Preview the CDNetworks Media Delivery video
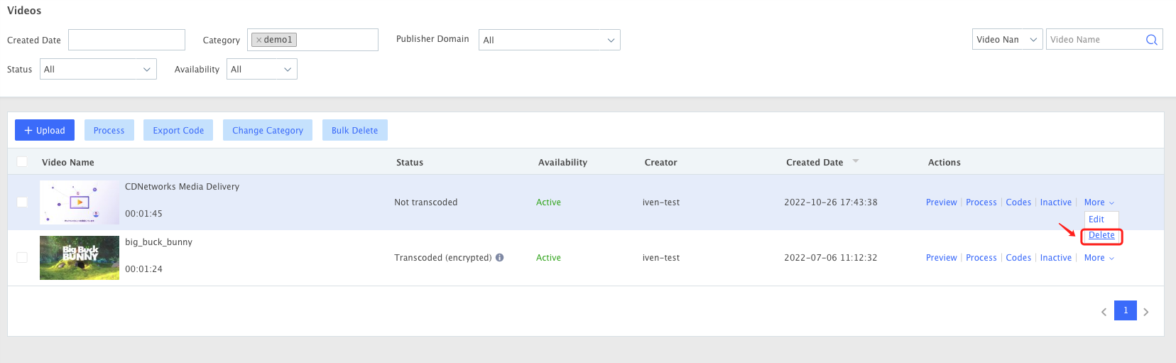This screenshot has height=363, width=1176. [x=941, y=202]
